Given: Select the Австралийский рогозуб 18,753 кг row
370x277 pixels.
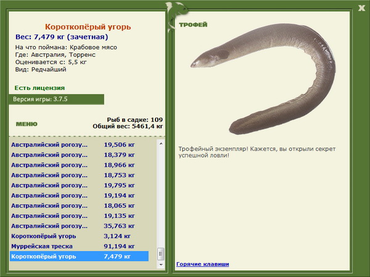Looking at the screenshot, I should point(80,175).
